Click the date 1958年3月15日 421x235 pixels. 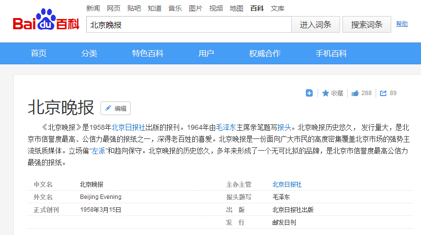100,210
